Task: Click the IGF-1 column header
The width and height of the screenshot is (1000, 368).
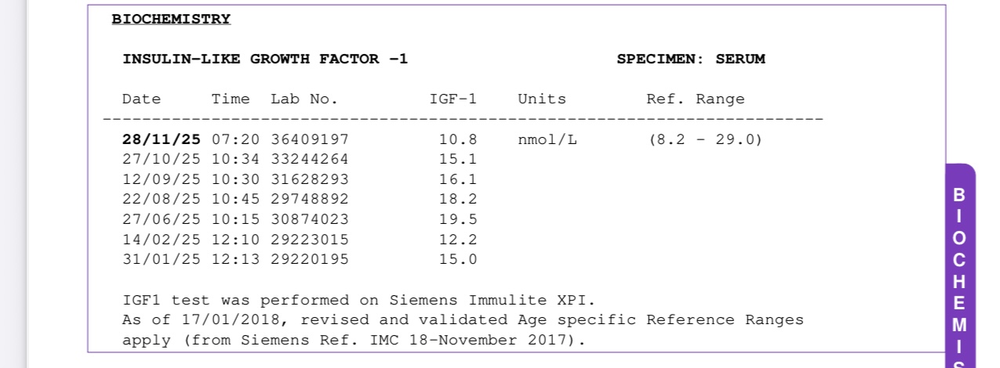Action: point(453,99)
